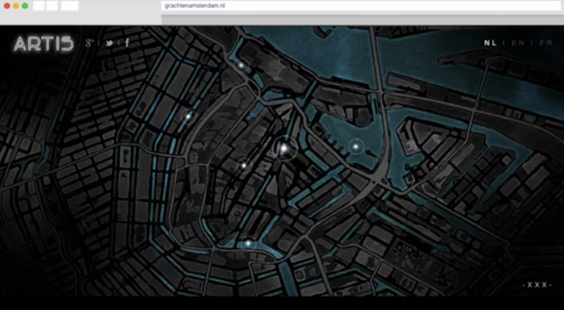Switch language to NL
564x310 pixels.
(490, 43)
